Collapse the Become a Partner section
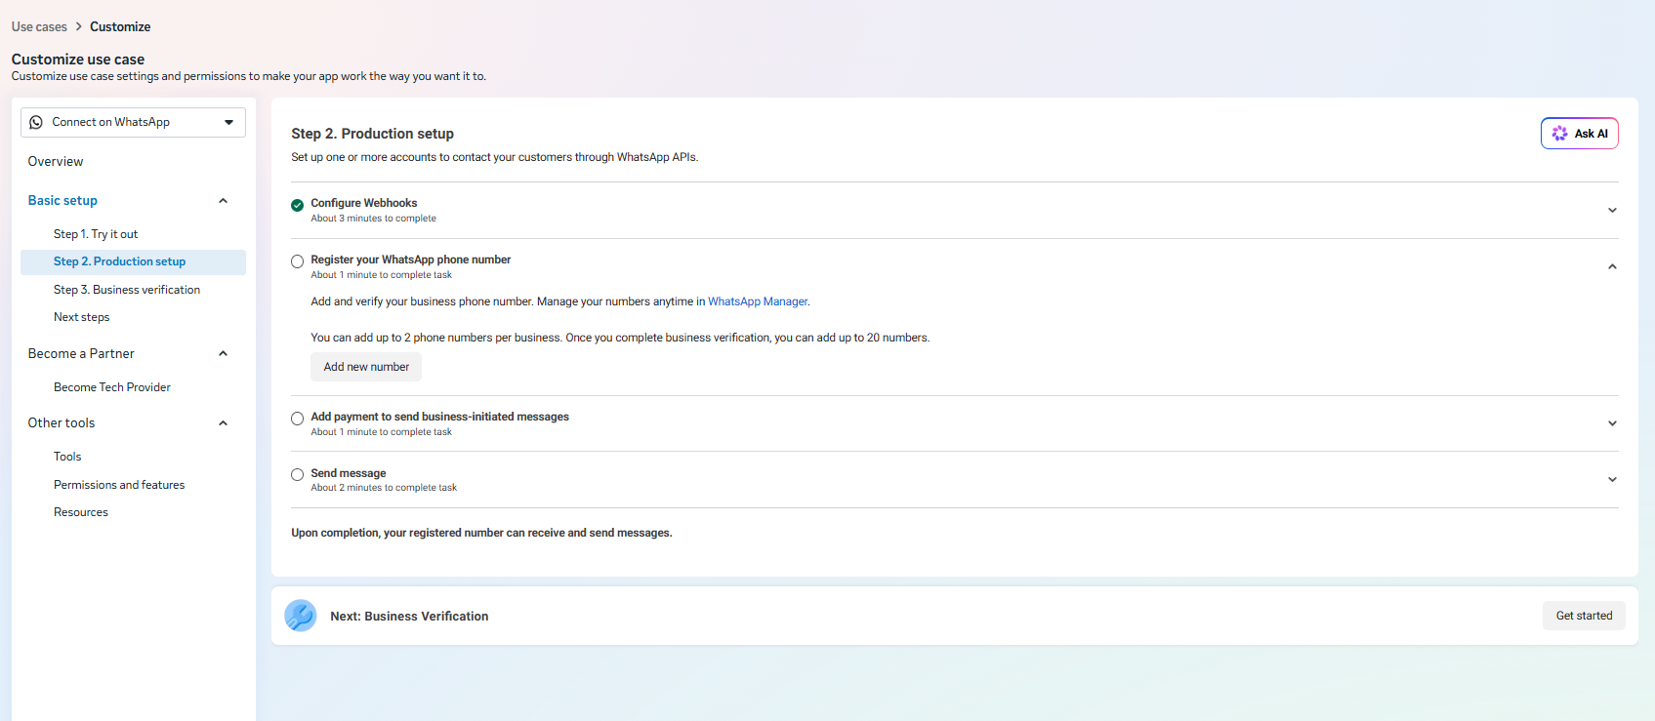This screenshot has width=1655, height=721. [x=223, y=354]
